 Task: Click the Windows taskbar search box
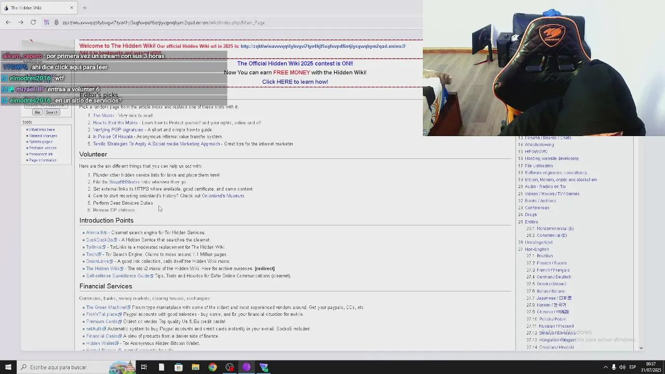pyautogui.click(x=68, y=367)
